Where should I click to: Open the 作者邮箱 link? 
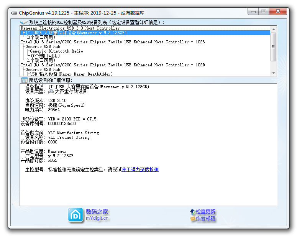(205, 219)
